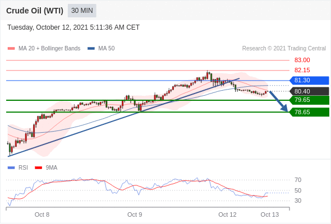This screenshot has height=224, width=331.
Task: Toggle the MA 50 legend label
Action: (107, 49)
